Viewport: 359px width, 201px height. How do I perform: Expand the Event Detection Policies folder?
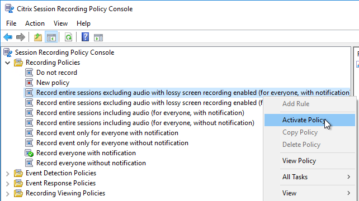click(x=8, y=174)
